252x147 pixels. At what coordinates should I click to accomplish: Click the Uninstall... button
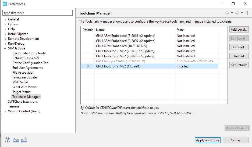239,47
